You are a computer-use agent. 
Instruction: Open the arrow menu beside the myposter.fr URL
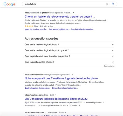pyautogui.click(x=73, y=74)
